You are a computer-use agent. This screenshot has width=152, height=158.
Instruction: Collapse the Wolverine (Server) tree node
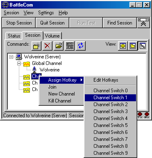point(11,57)
